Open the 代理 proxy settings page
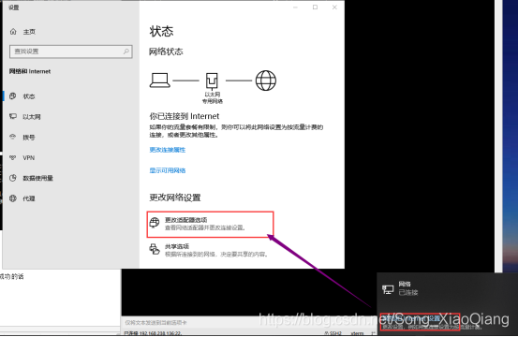 point(29,198)
